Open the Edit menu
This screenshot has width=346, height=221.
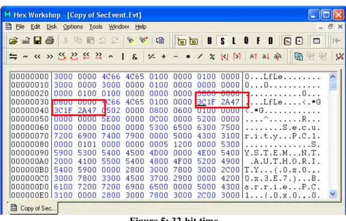pos(35,27)
